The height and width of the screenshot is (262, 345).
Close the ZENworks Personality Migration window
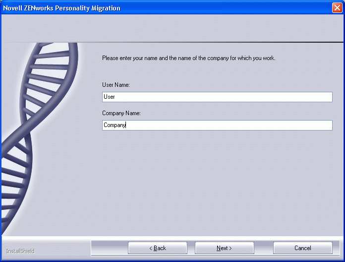(x=337, y=8)
